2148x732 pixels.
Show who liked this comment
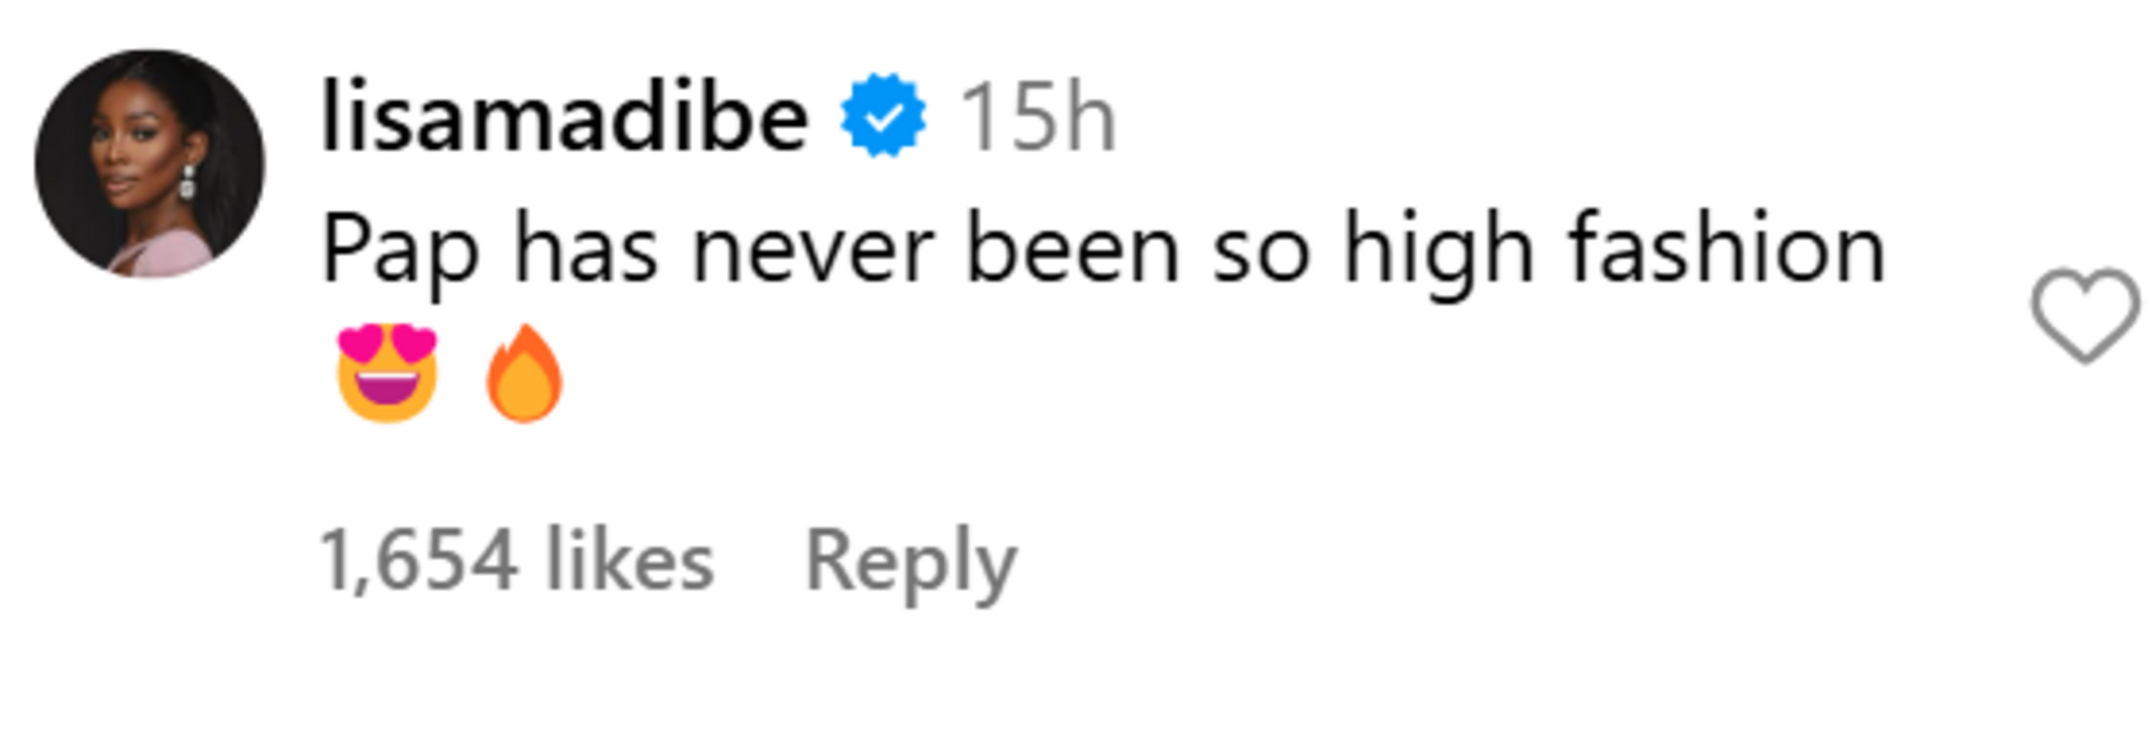[x=517, y=560]
